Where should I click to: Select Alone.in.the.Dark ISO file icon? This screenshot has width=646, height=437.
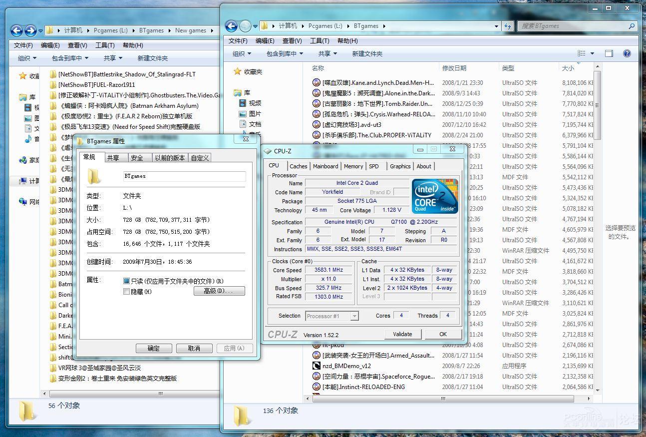[x=316, y=93]
